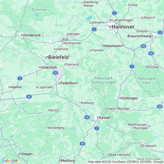Select the Bielefeld city label

tap(58, 57)
